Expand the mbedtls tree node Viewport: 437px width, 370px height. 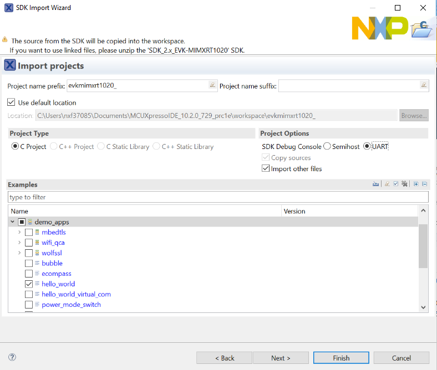pos(19,232)
